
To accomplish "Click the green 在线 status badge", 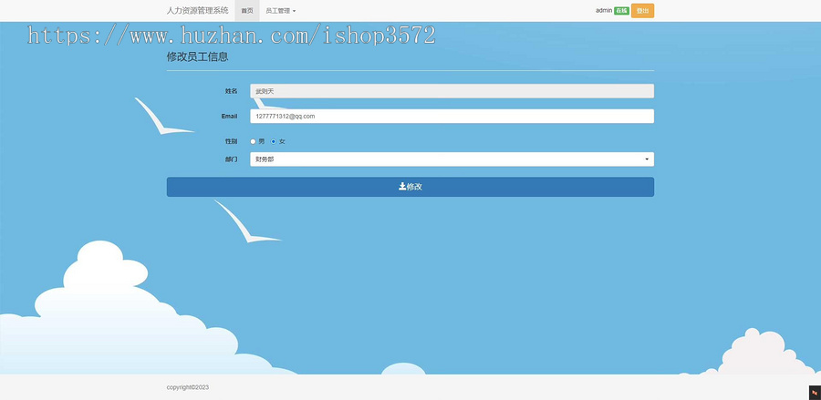I will point(621,10).
